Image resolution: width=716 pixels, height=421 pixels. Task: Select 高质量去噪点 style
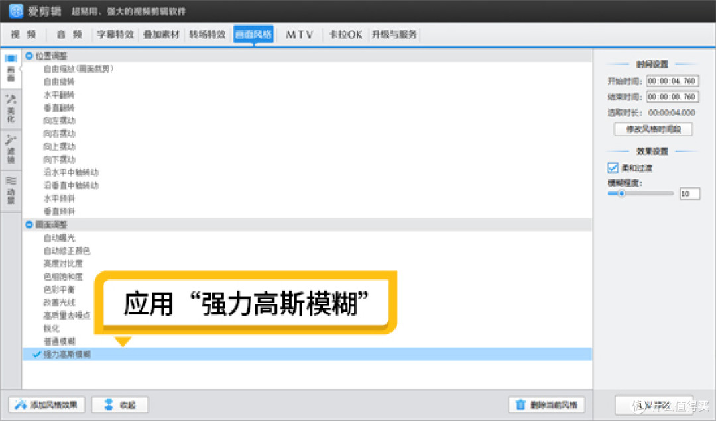click(67, 315)
